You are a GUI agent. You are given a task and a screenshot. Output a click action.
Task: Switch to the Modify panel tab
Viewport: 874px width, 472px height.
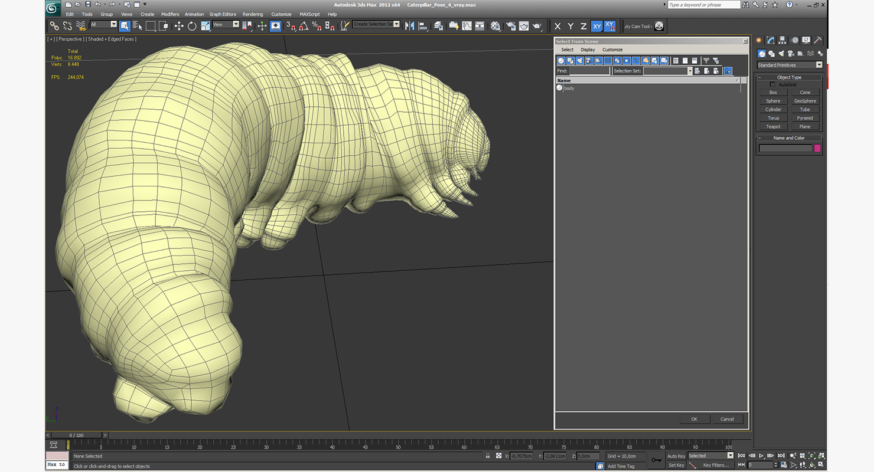pos(771,40)
